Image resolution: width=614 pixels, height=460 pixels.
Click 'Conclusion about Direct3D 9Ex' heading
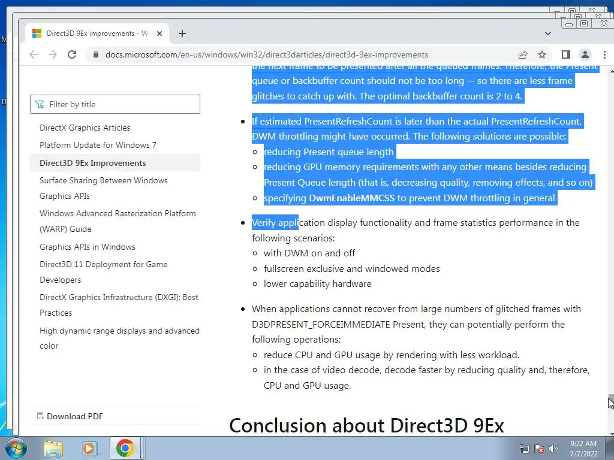(x=366, y=426)
